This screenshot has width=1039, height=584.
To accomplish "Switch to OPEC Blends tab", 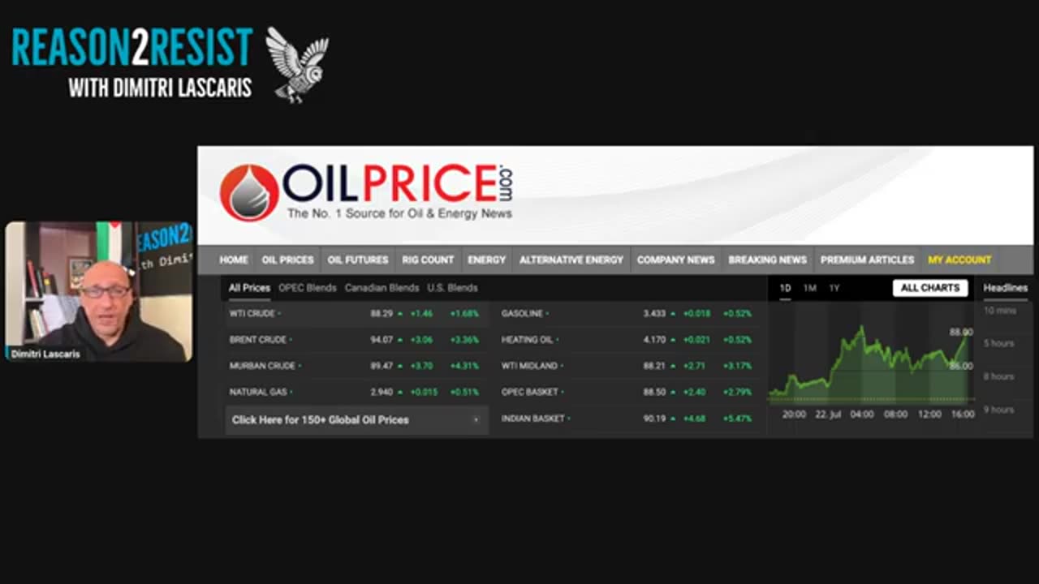I will pyautogui.click(x=308, y=288).
